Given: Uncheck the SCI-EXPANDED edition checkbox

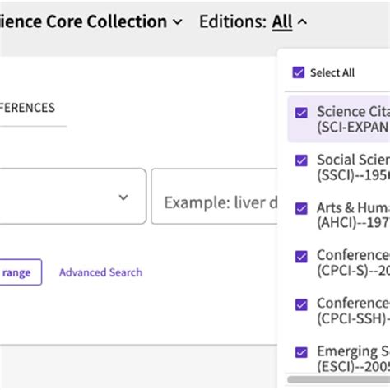Looking at the screenshot, I should click(x=301, y=113).
